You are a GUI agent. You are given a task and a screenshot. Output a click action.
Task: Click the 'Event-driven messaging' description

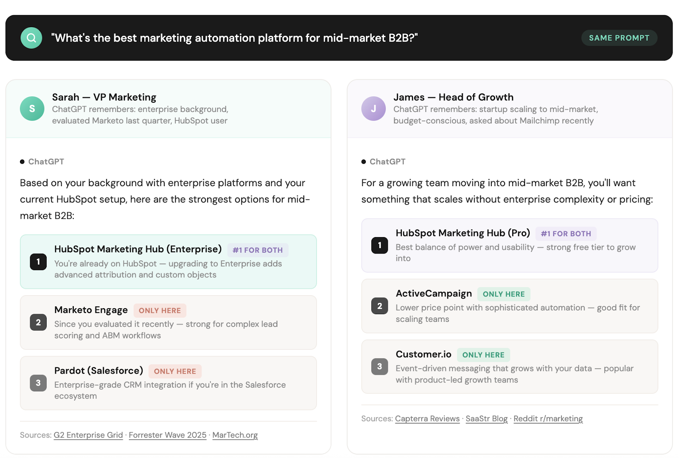click(x=514, y=374)
